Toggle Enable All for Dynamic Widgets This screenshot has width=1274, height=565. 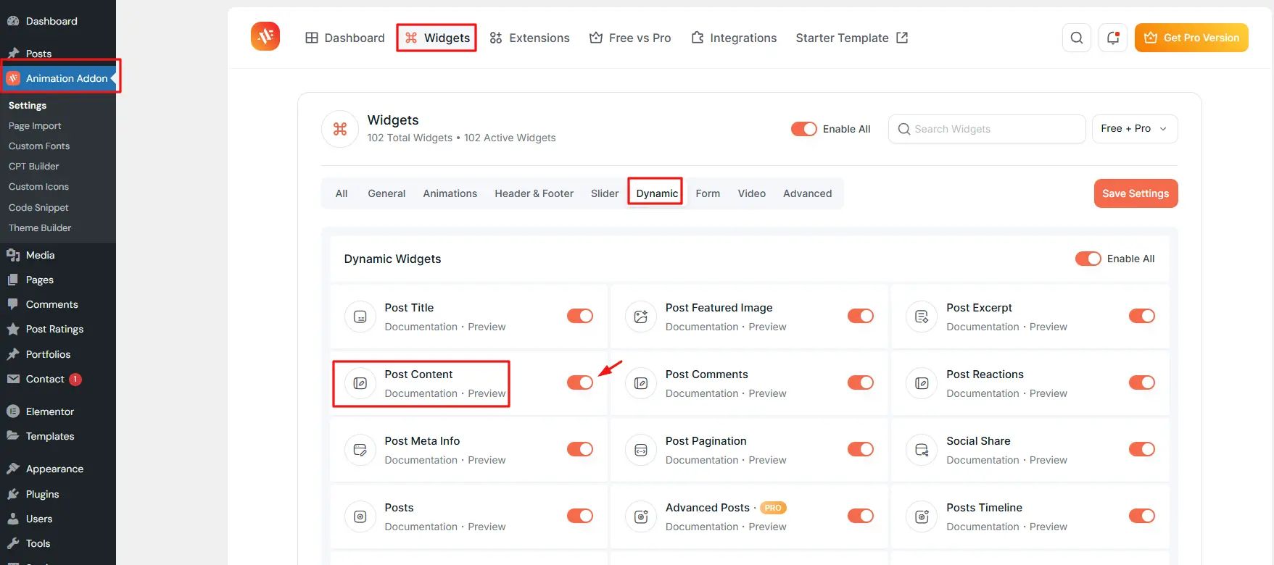tap(1088, 259)
